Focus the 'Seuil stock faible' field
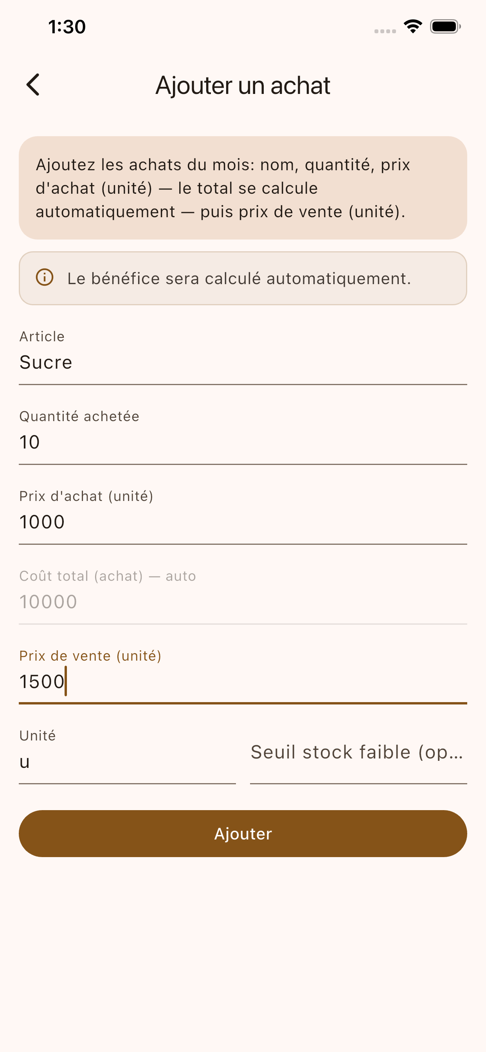This screenshot has height=1052, width=486. coord(358,752)
